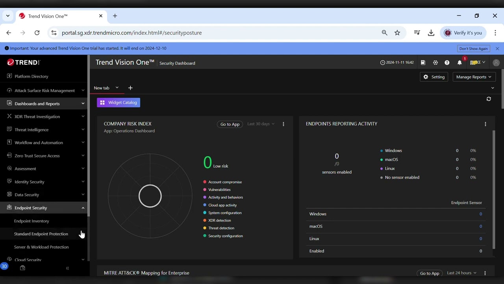
Task: Open MITRE ATT&CK widget options menu
Action: [x=485, y=273]
